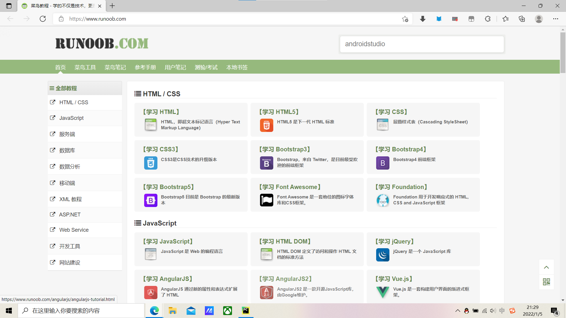The width and height of the screenshot is (566, 318).
Task: Open browser Collections icon
Action: coord(522,19)
